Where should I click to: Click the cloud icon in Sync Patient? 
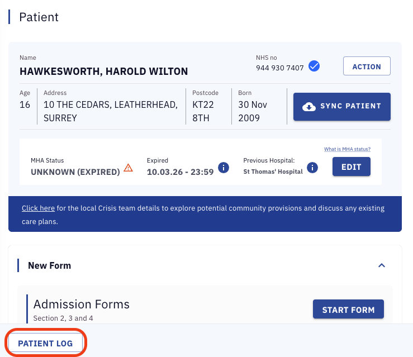[x=309, y=106]
